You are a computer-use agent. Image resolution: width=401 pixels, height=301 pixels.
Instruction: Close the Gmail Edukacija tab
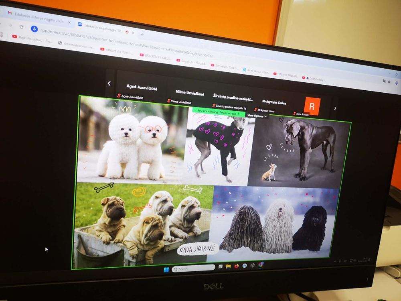pyautogui.click(x=69, y=22)
